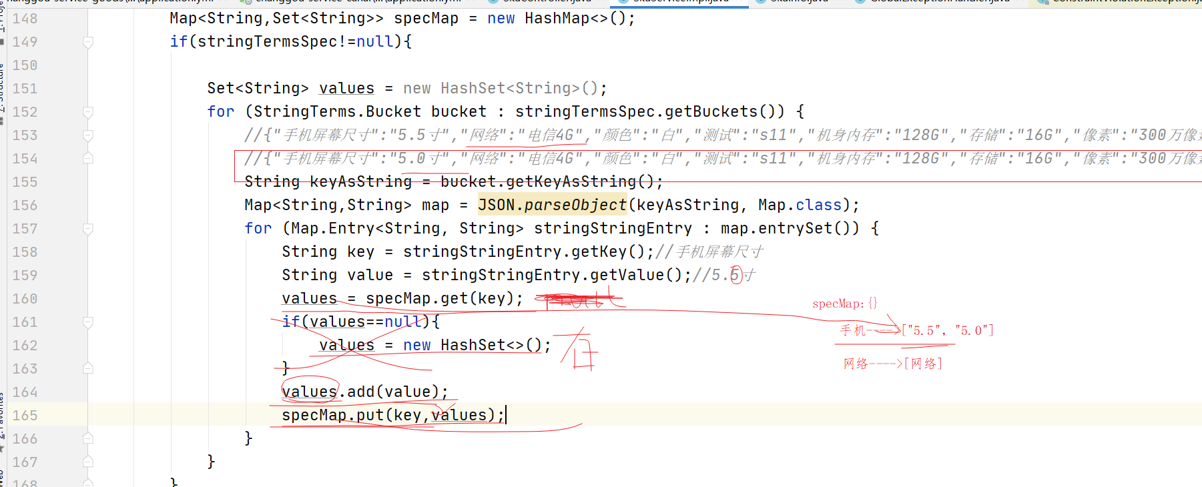Collapse the fold marker on line 149

pyautogui.click(x=87, y=42)
